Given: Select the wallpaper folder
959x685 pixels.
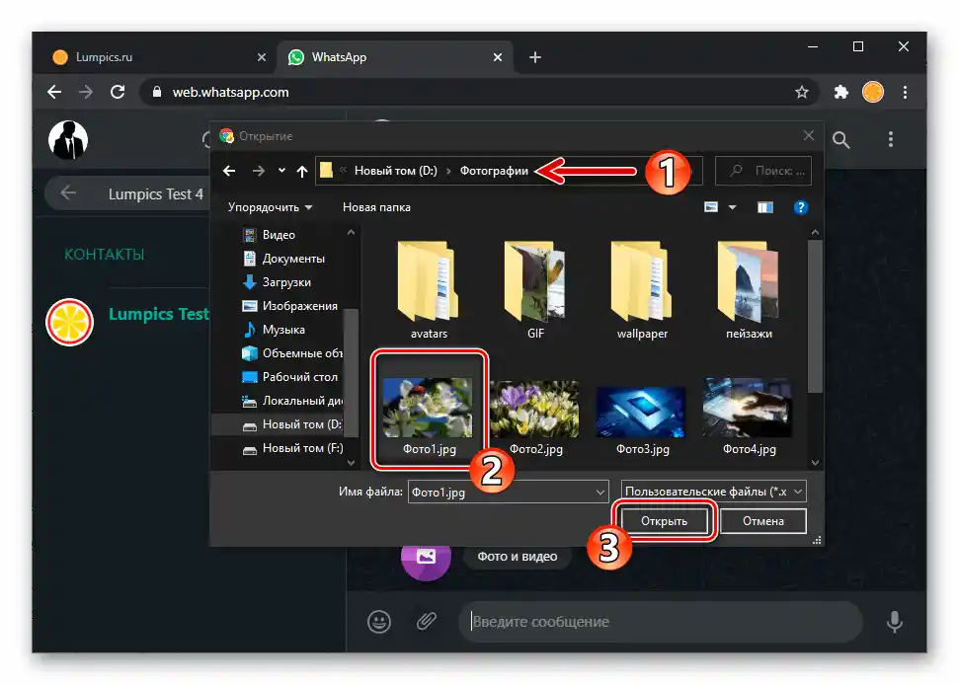Looking at the screenshot, I should [x=642, y=290].
